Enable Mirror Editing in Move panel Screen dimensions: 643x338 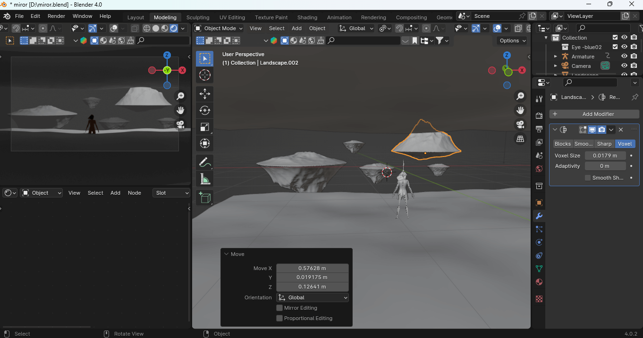click(x=279, y=308)
